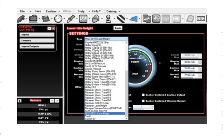Open the Toolbox menu
Screen dimensions: 223x139
point(51,11)
